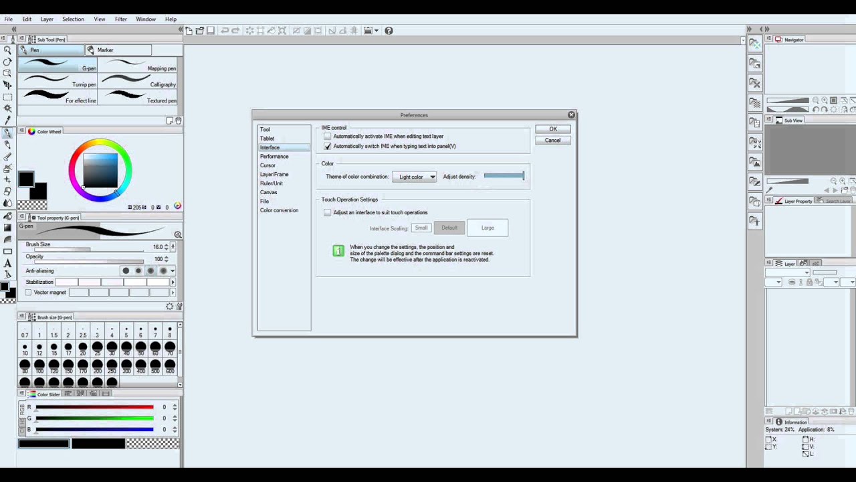Select transparent color swatch below color chips

click(x=32, y=205)
